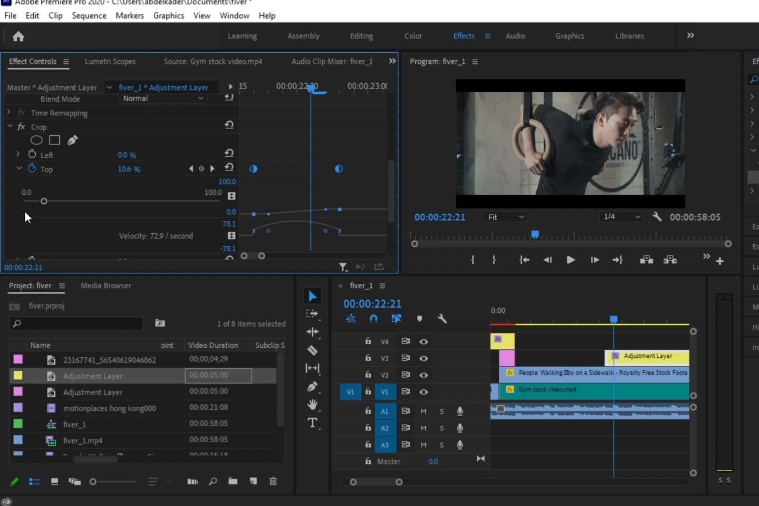759x506 pixels.
Task: Toggle lock on V2 track
Action: (368, 375)
